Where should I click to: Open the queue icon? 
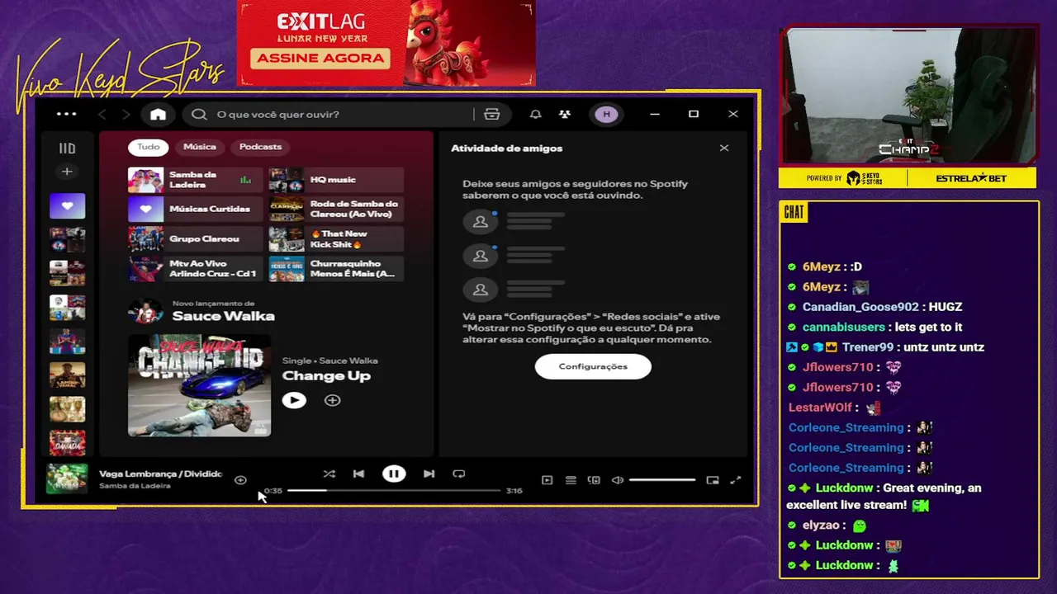tap(571, 480)
